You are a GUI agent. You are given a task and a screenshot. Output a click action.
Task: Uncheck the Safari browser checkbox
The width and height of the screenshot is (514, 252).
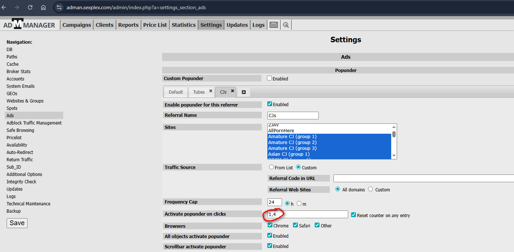click(295, 225)
